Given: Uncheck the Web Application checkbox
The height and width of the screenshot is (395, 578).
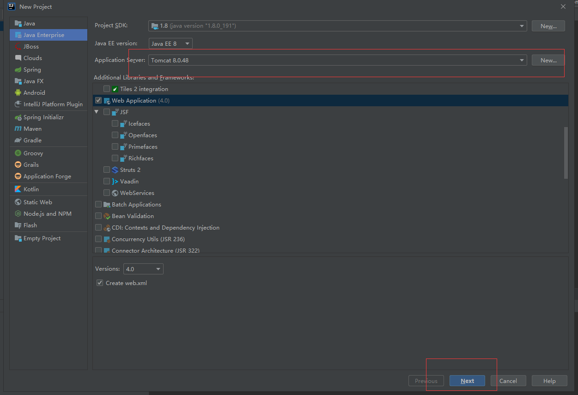Looking at the screenshot, I should (98, 100).
